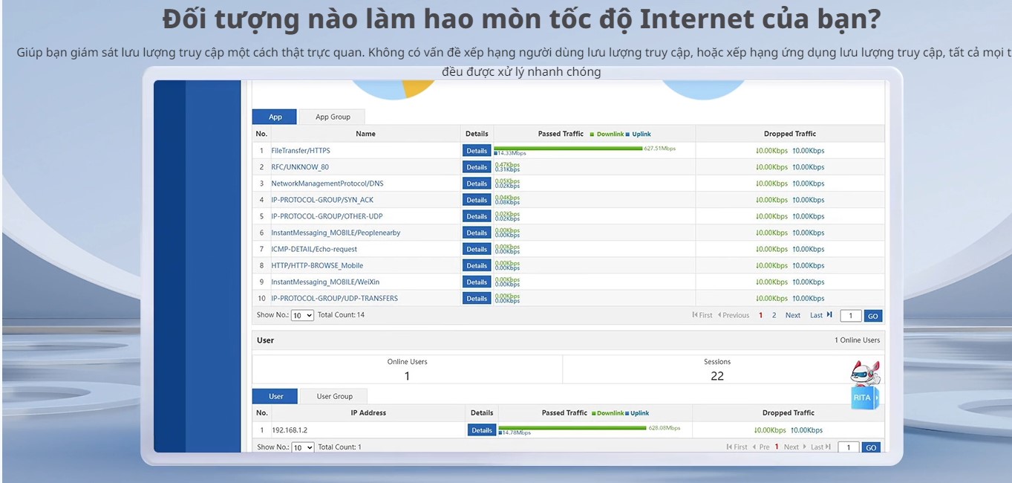Open Details for FileTransfer/HTTPS
1012x483 pixels.
point(477,151)
